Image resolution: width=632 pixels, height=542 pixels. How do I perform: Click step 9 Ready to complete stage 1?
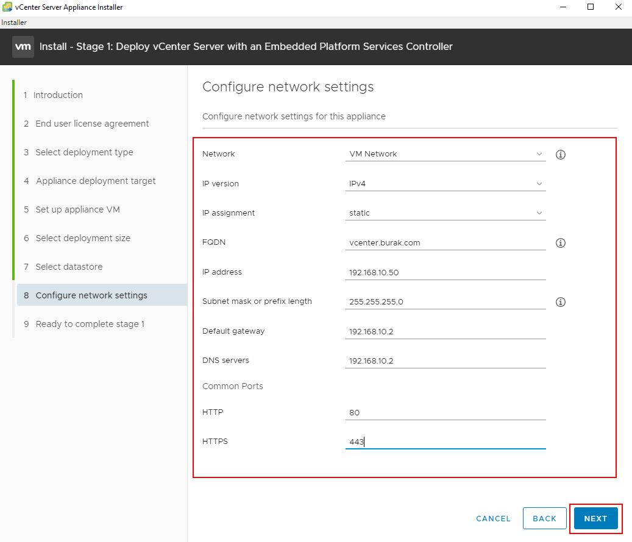point(84,324)
